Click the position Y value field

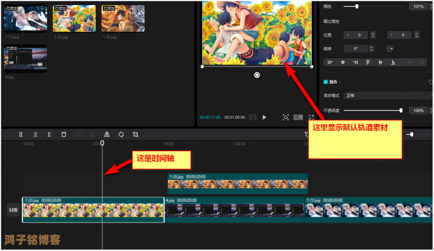click(399, 35)
